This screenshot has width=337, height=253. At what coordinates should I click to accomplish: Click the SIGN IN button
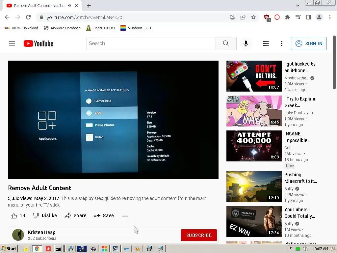(x=309, y=43)
